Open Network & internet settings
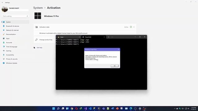 coord(12,30)
